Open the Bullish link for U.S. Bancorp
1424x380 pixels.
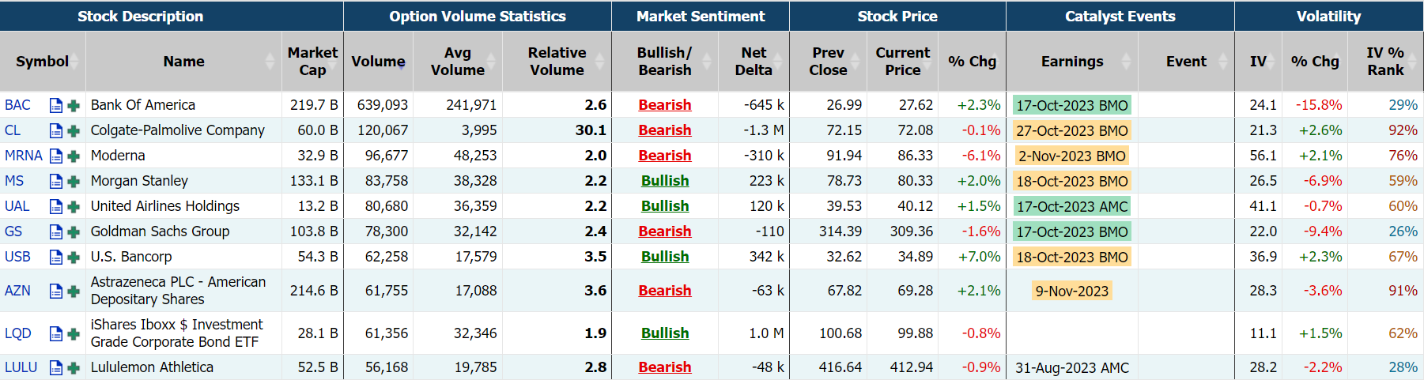click(x=664, y=257)
